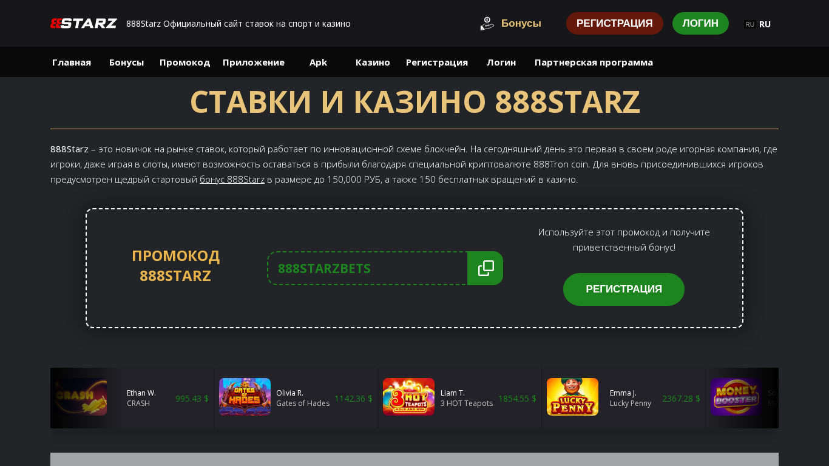829x466 pixels.
Task: Go to the Приложение menu item
Action: 254,62
